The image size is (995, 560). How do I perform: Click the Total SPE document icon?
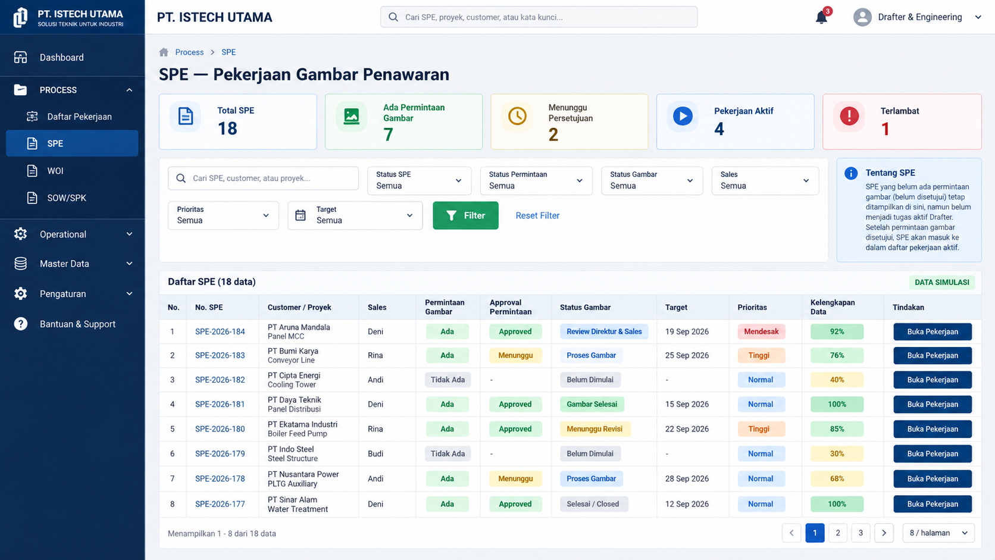pos(186,116)
